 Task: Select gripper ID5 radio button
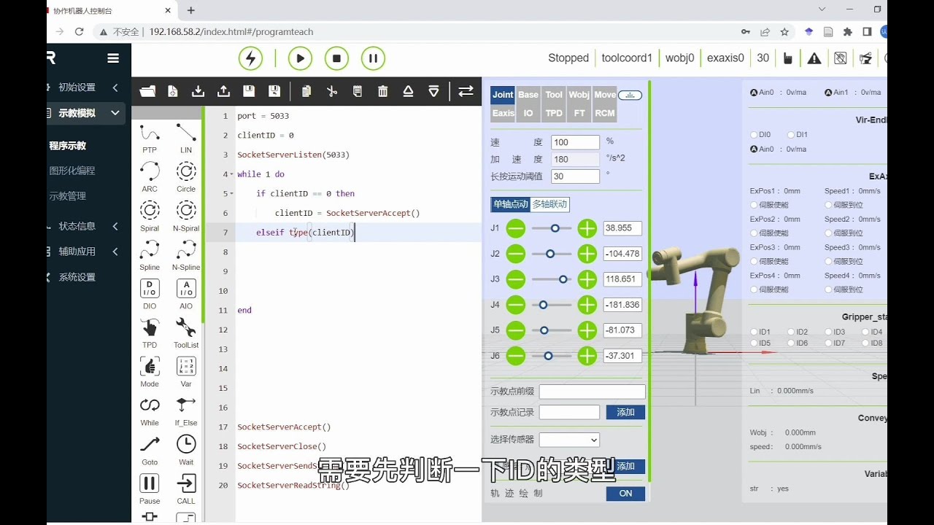(754, 343)
